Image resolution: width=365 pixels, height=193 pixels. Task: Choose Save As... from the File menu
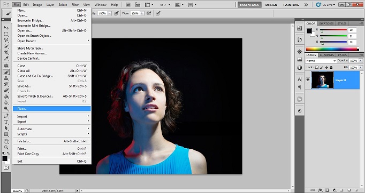tap(52, 86)
